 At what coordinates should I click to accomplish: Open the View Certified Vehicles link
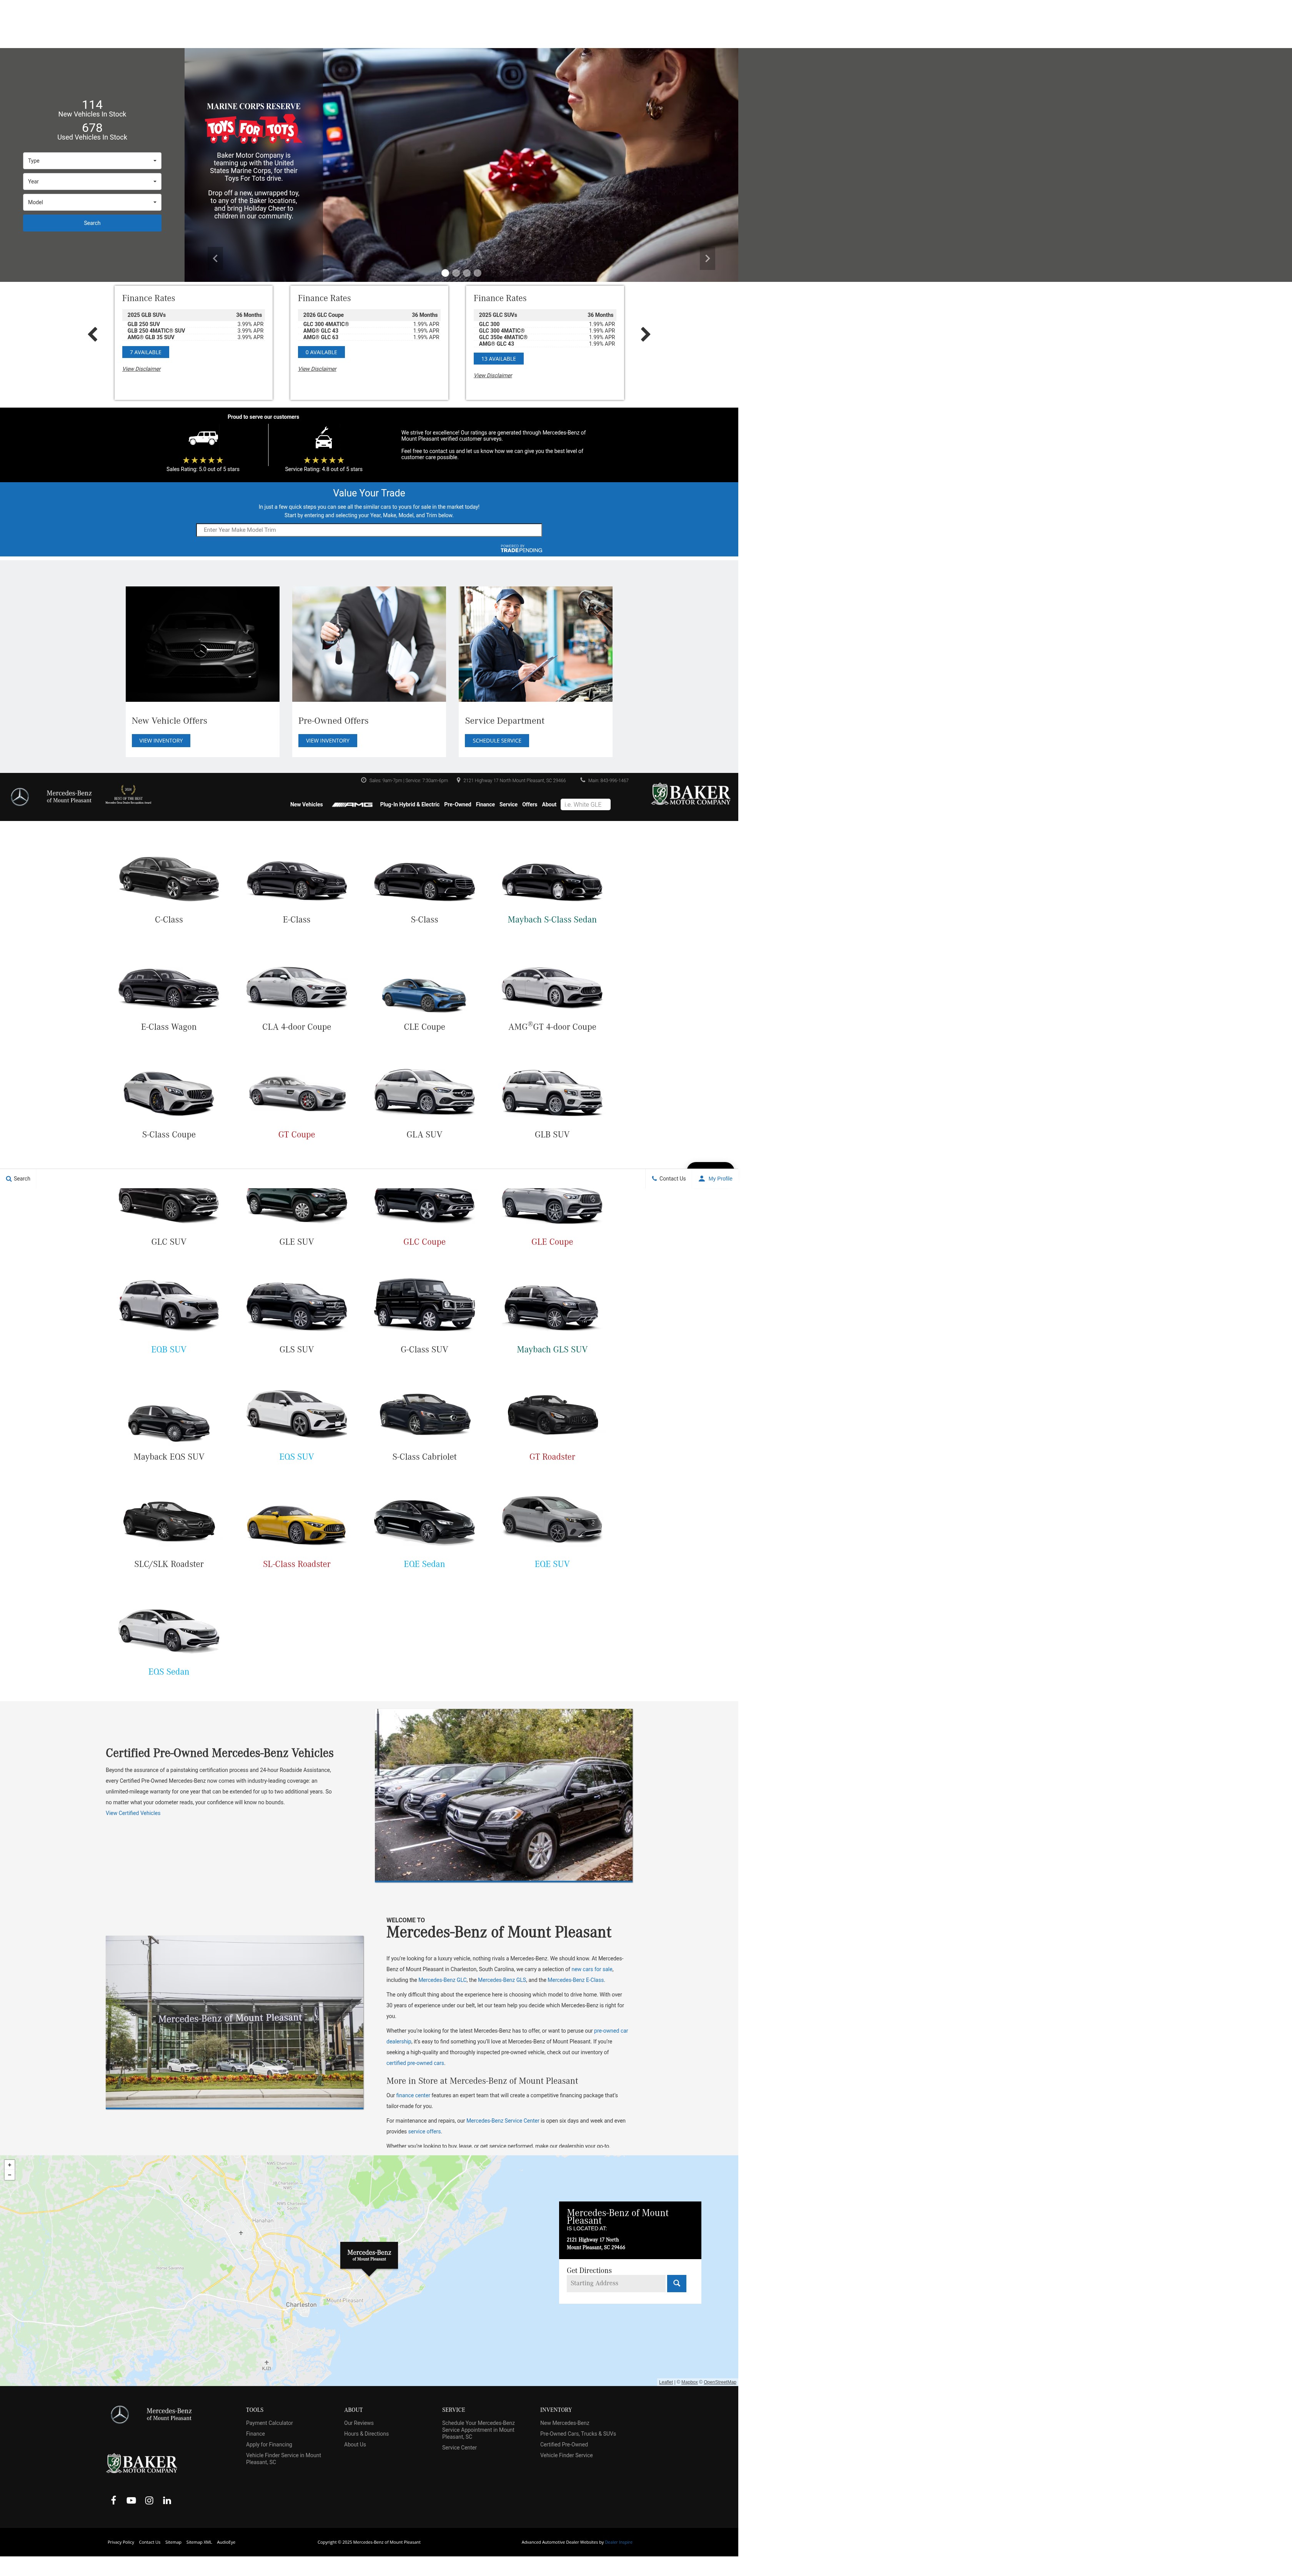(133, 1813)
